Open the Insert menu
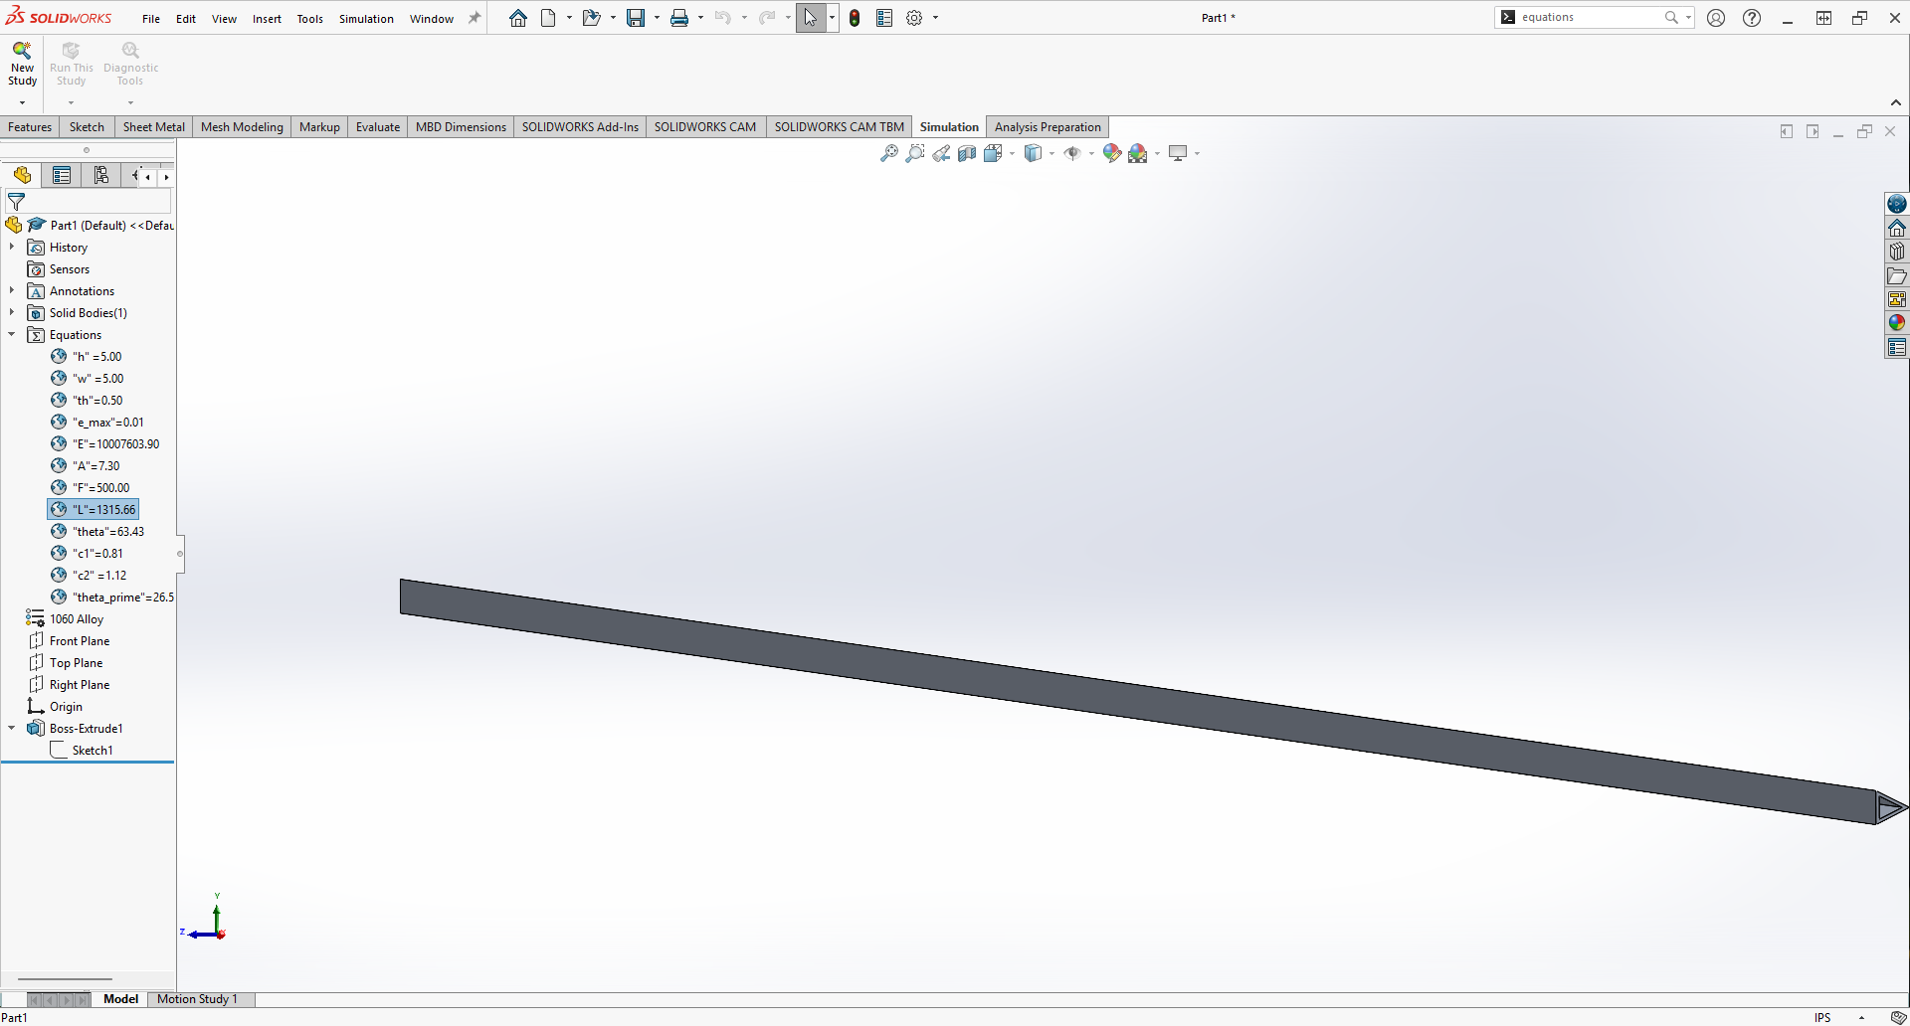The width and height of the screenshot is (1910, 1026). tap(267, 19)
